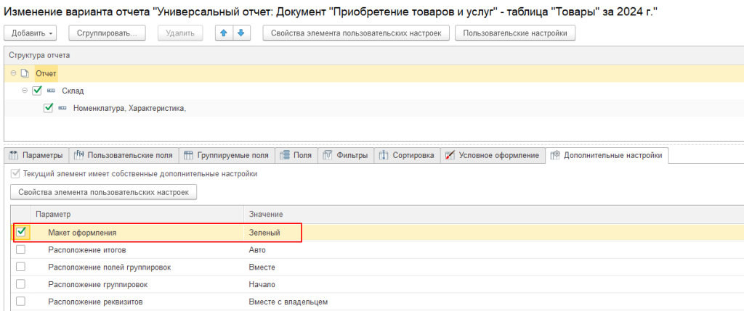This screenshot has width=744, height=311.
Task: Click the grouping icon beside Номенклатура, Характеристика
Action: pos(62,108)
